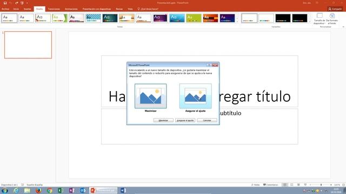
Task: Open Comentarios pane from status bar
Action: tap(270, 185)
